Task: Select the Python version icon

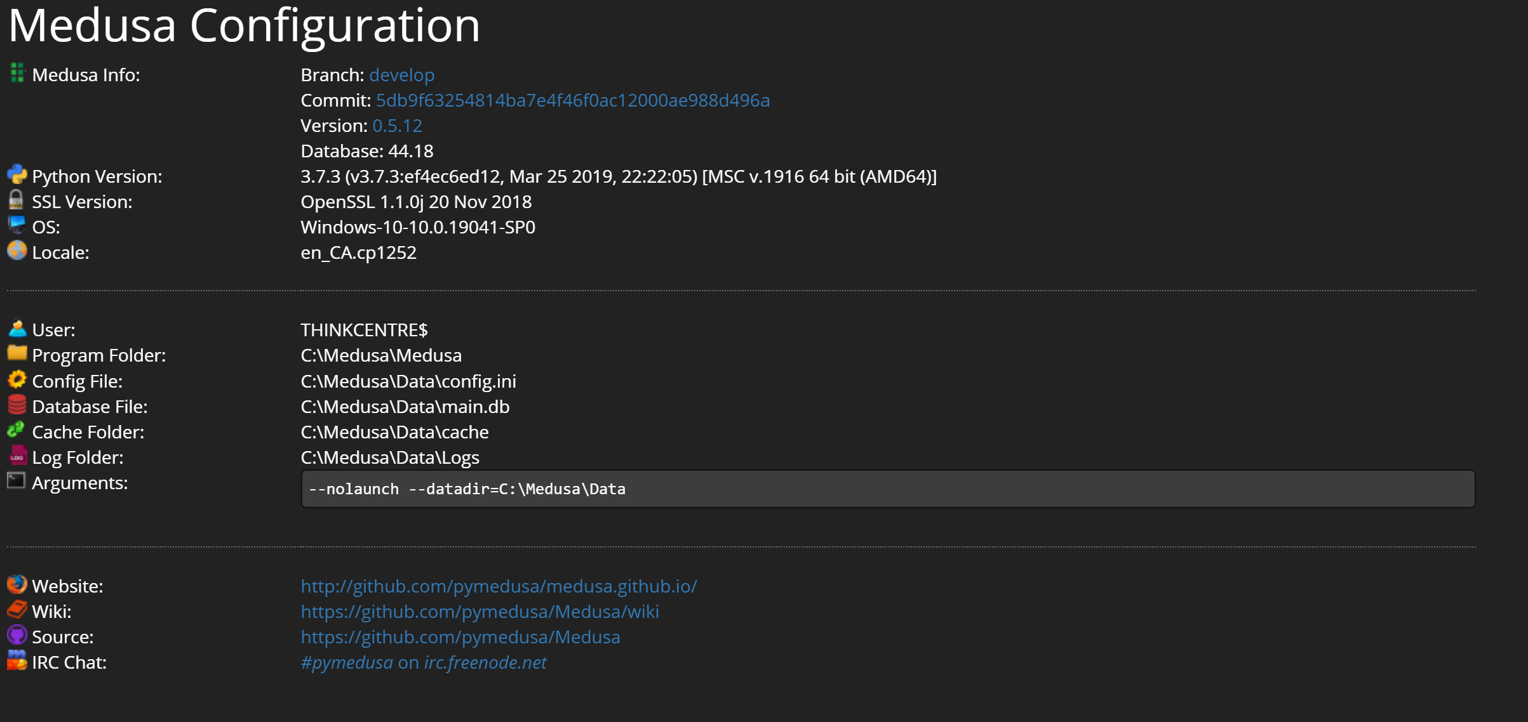Action: 17,176
